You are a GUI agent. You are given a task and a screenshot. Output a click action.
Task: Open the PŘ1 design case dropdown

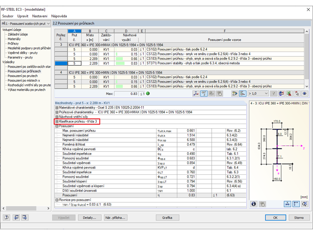pyautogui.click(x=26, y=23)
